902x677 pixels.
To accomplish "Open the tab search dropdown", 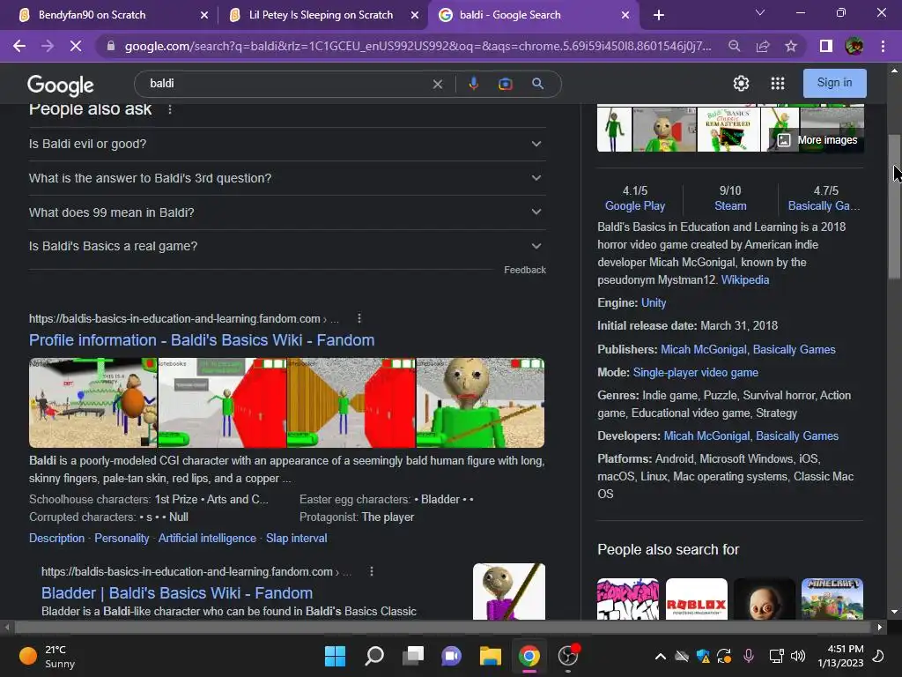I will [760, 12].
